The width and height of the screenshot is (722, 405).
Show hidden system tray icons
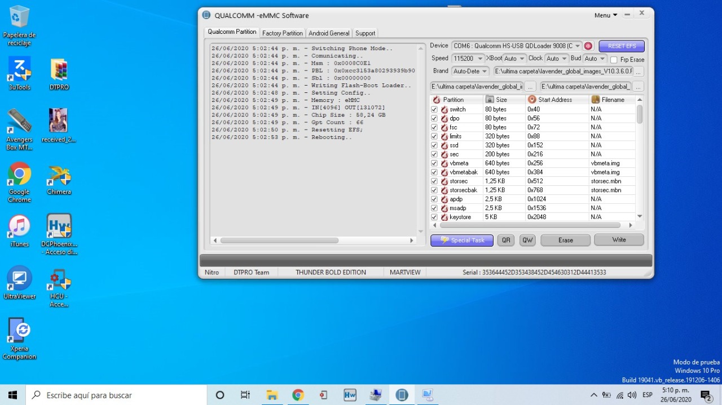pyautogui.click(x=593, y=395)
